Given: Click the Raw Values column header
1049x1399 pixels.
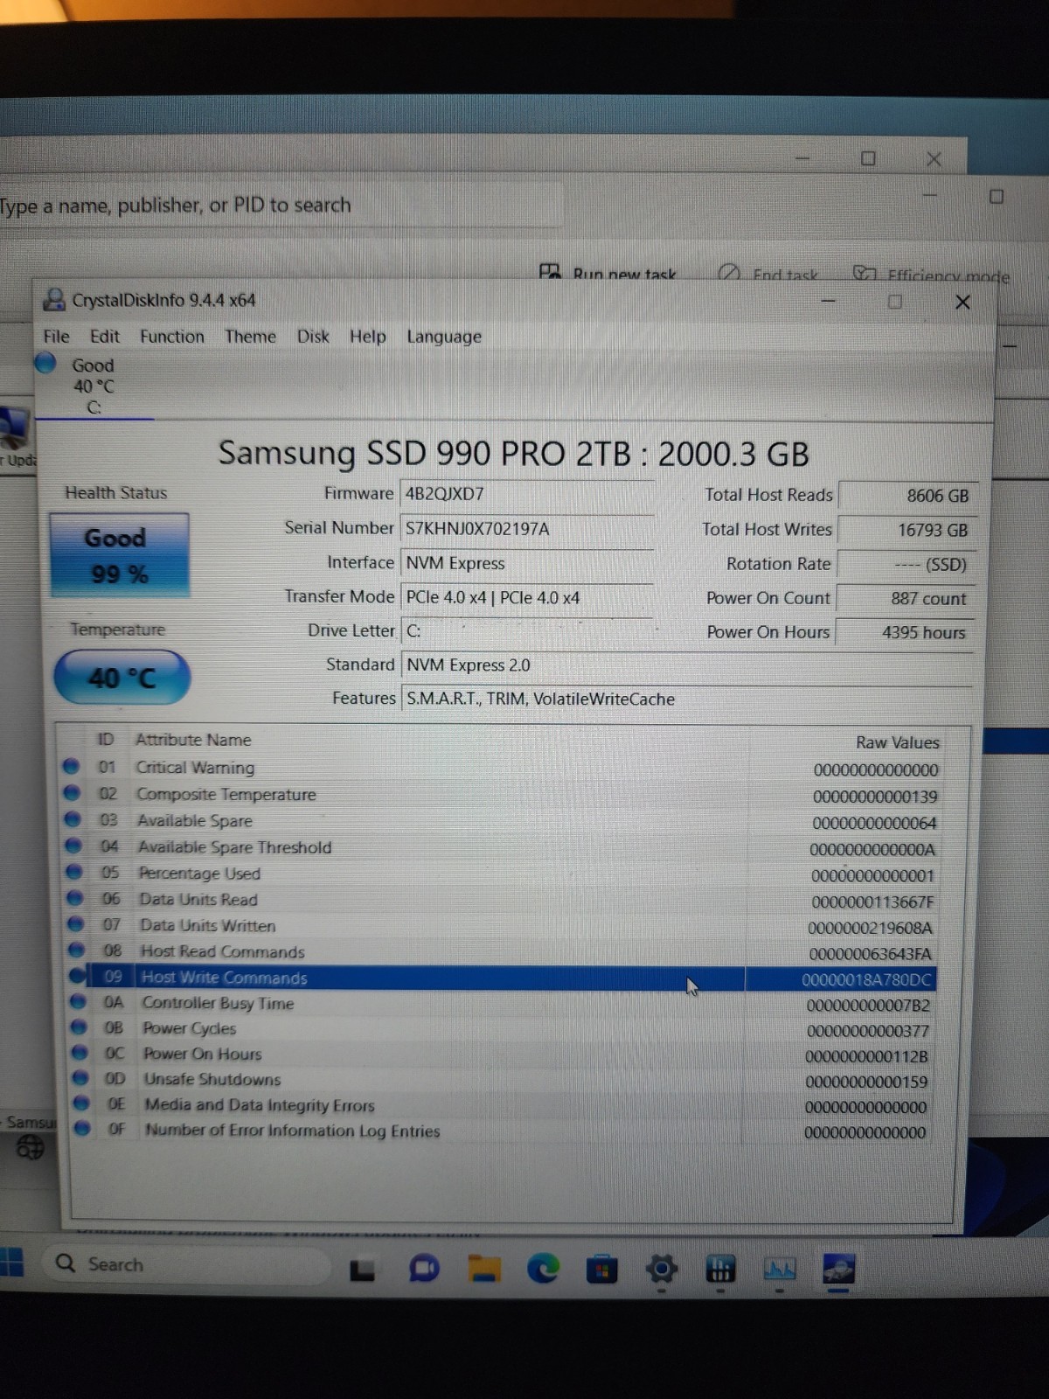Looking at the screenshot, I should 897,742.
